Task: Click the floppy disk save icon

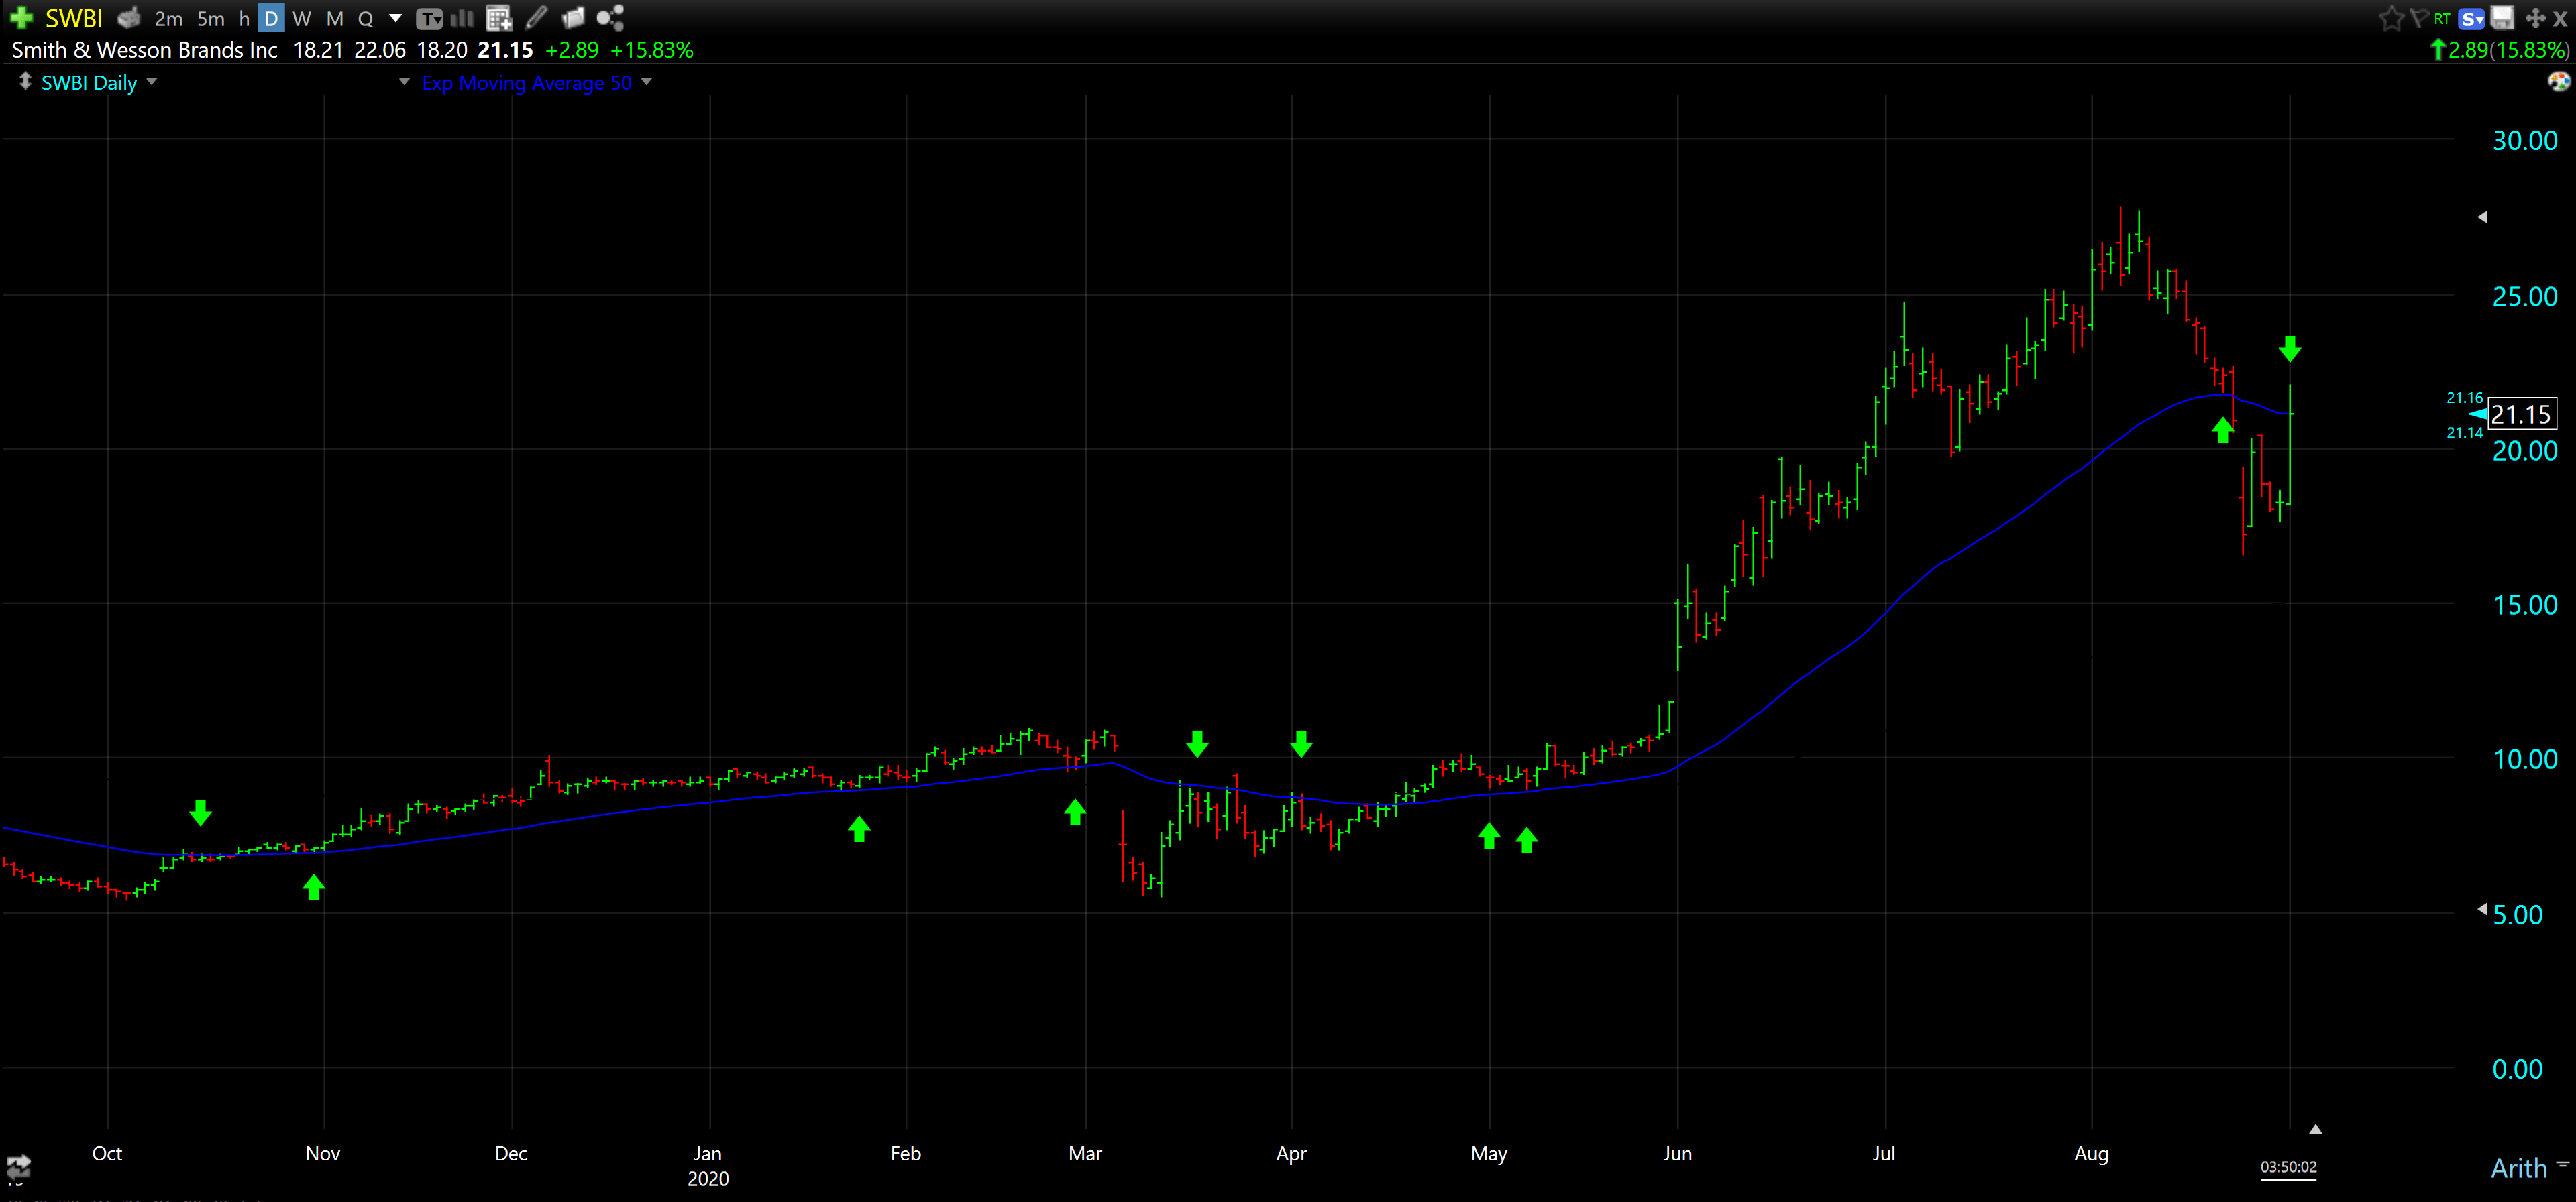Action: (2502, 18)
